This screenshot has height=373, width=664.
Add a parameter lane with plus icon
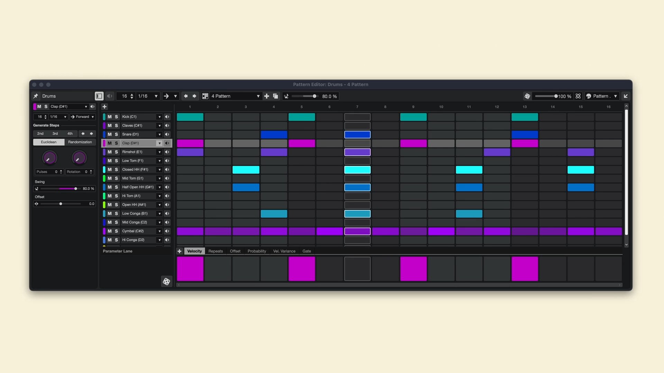tap(179, 251)
